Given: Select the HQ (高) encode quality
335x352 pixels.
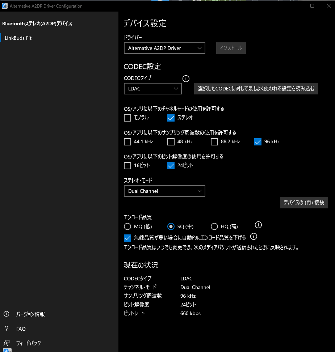Looking at the screenshot, I should point(214,226).
